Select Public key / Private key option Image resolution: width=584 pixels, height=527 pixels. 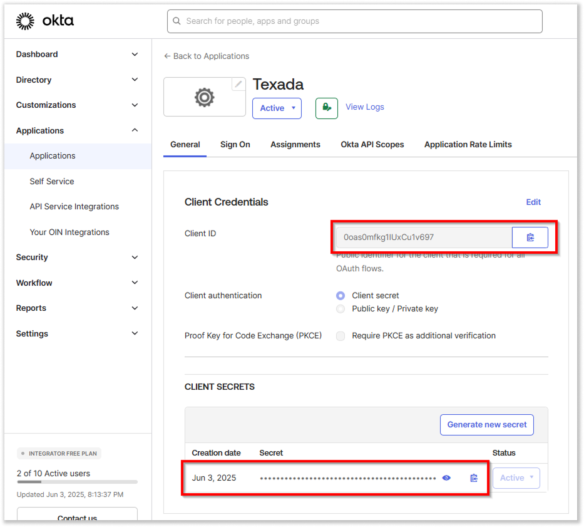coord(341,309)
